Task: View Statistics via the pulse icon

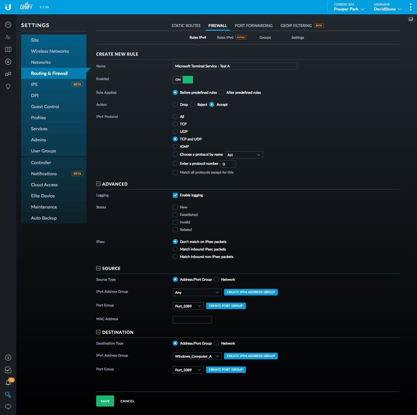Action: [x=8, y=37]
